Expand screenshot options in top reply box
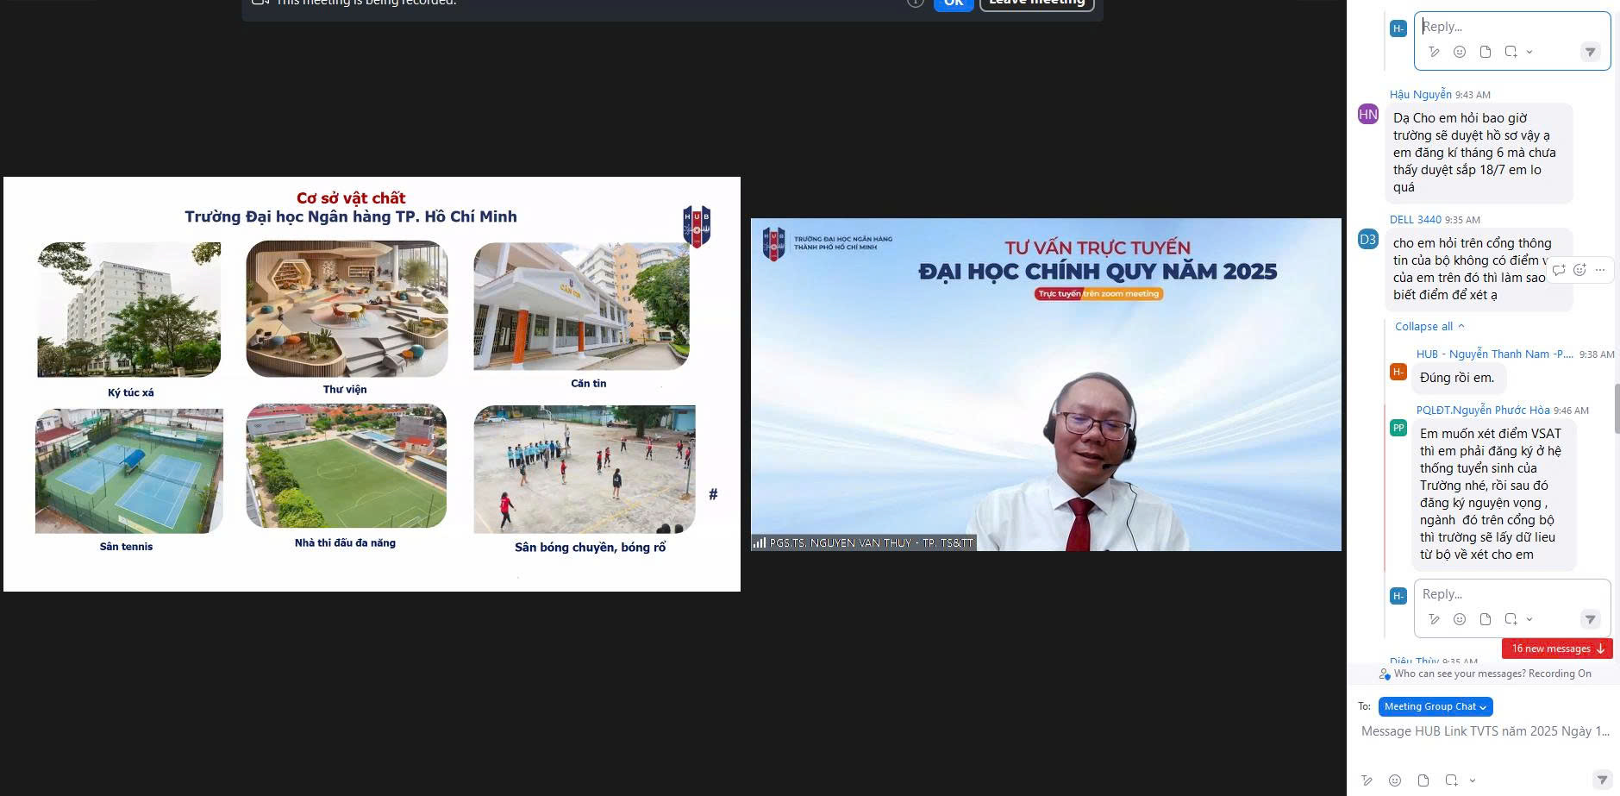This screenshot has width=1620, height=796. (x=1529, y=52)
